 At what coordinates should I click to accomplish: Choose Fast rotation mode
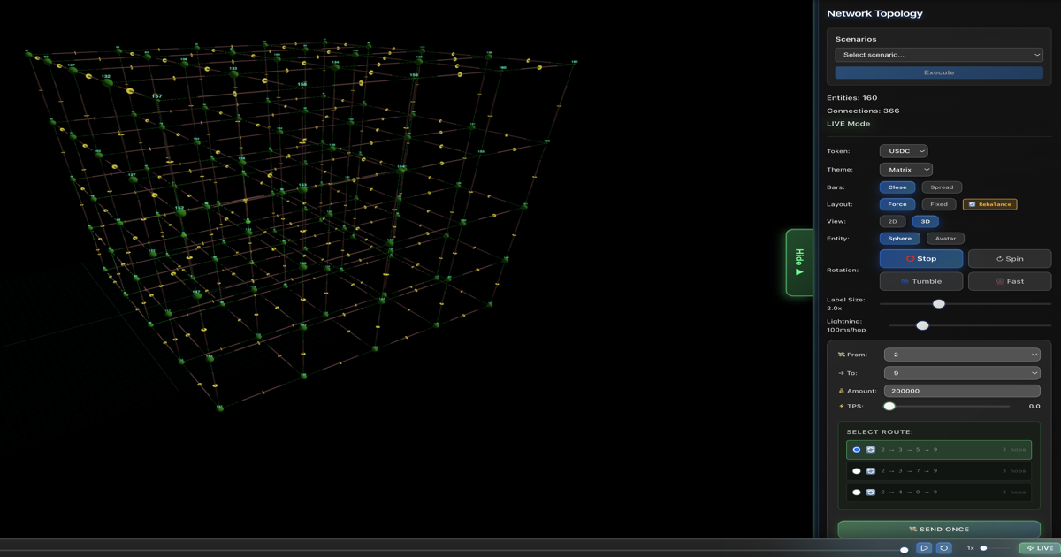pyautogui.click(x=1009, y=281)
